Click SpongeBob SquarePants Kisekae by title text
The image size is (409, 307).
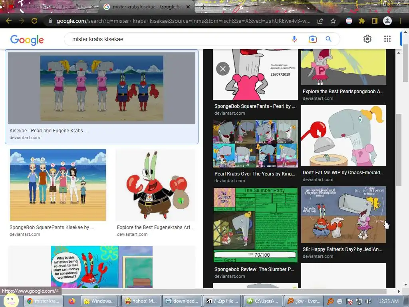click(x=52, y=227)
